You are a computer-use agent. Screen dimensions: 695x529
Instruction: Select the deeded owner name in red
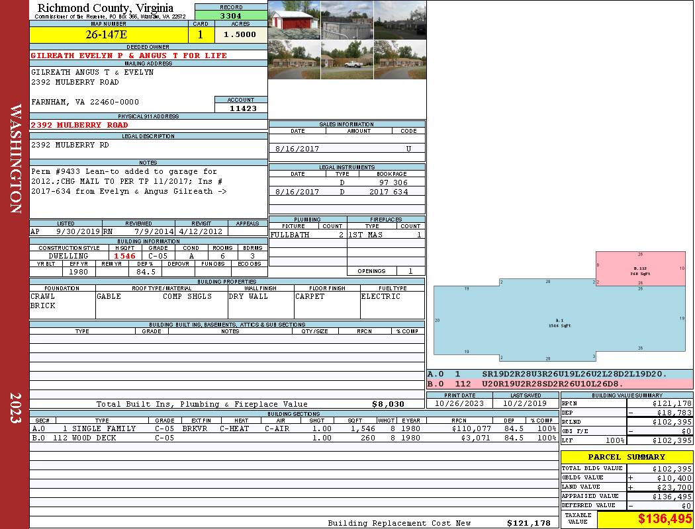coord(129,56)
